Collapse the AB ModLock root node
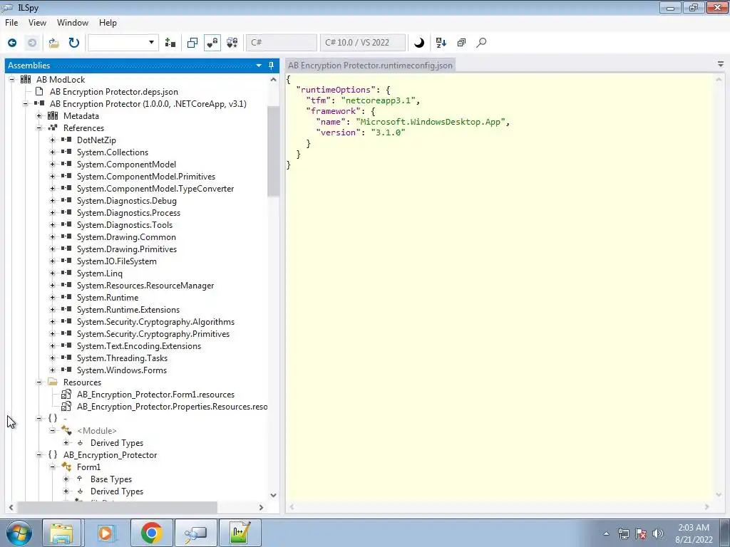 pos(12,80)
